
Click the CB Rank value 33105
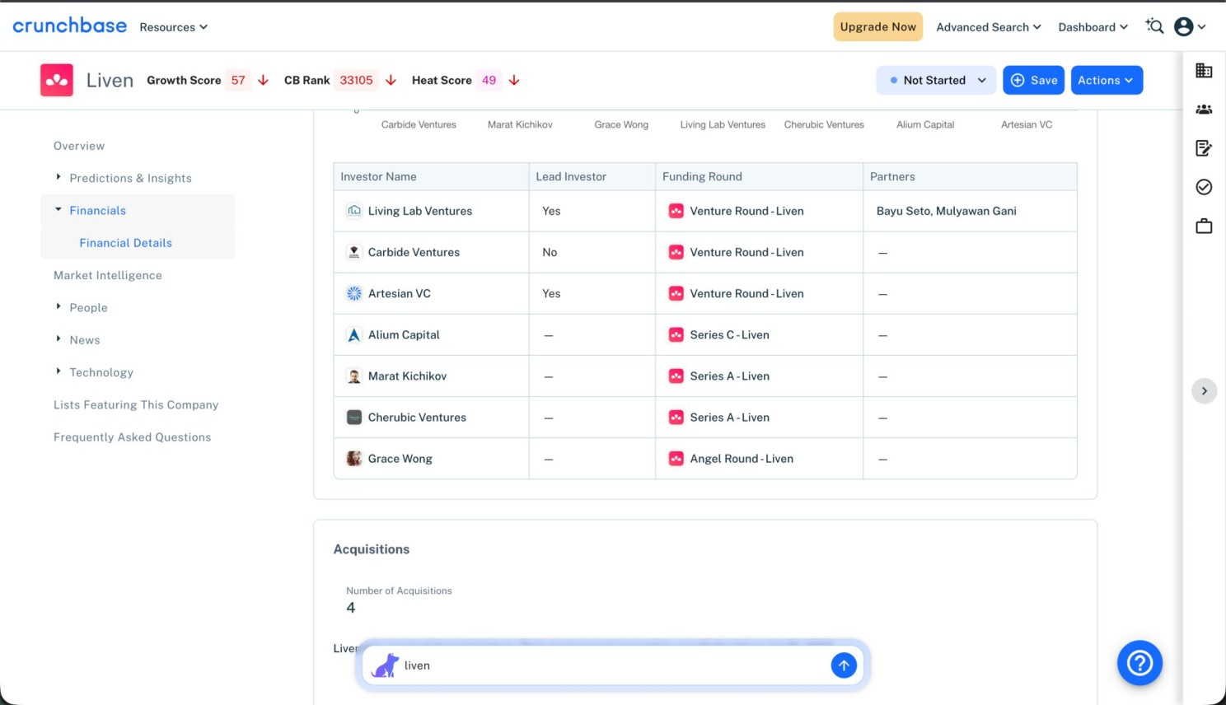pyautogui.click(x=356, y=80)
